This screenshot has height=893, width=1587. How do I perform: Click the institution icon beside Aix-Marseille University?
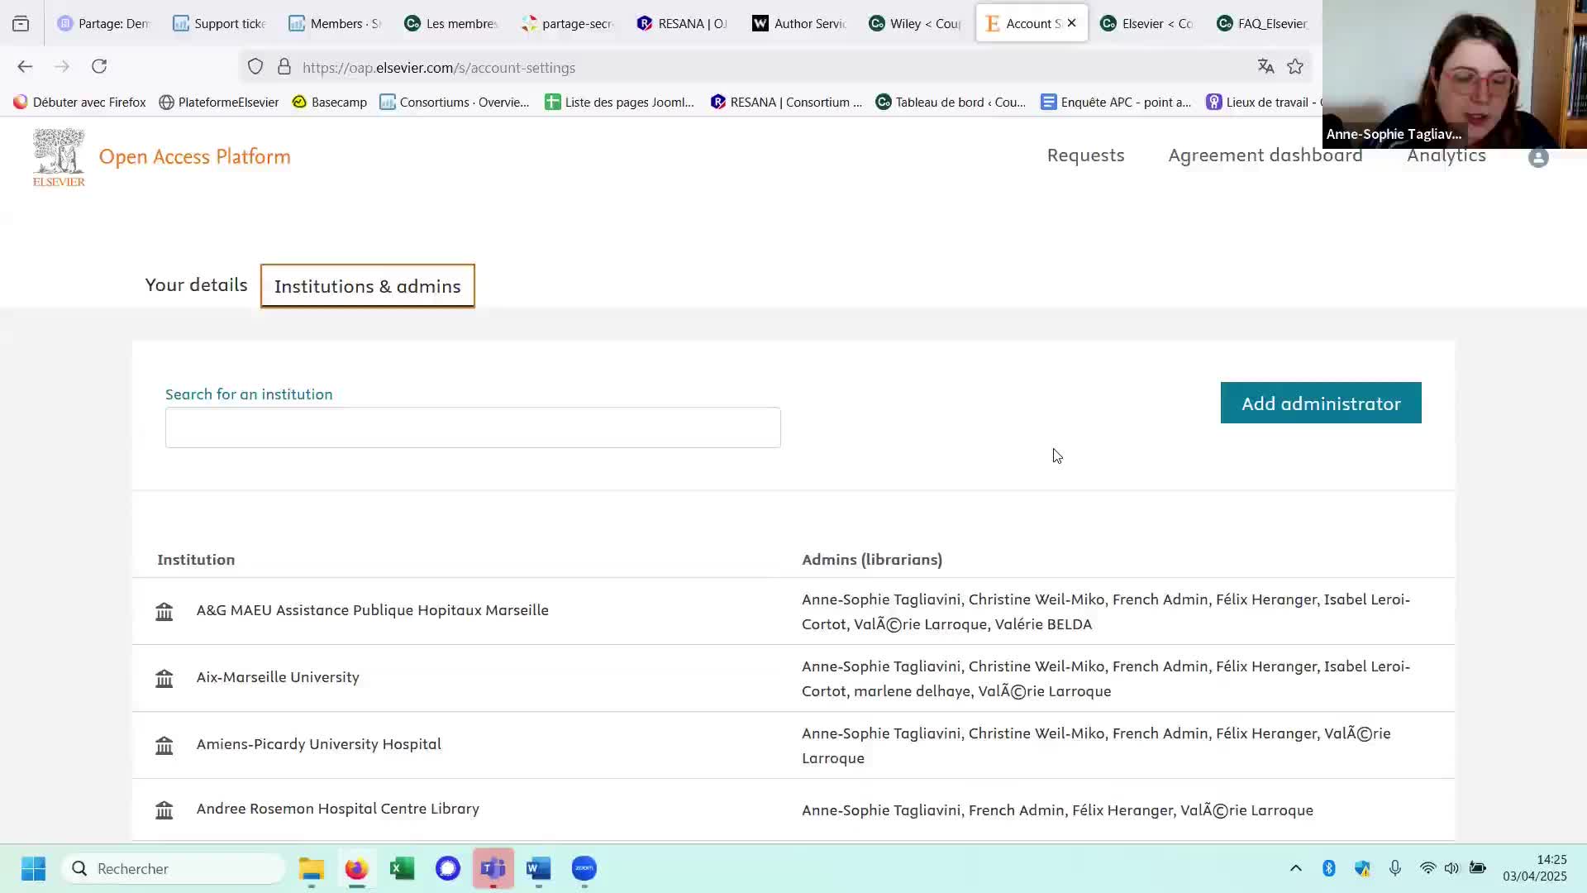(164, 678)
